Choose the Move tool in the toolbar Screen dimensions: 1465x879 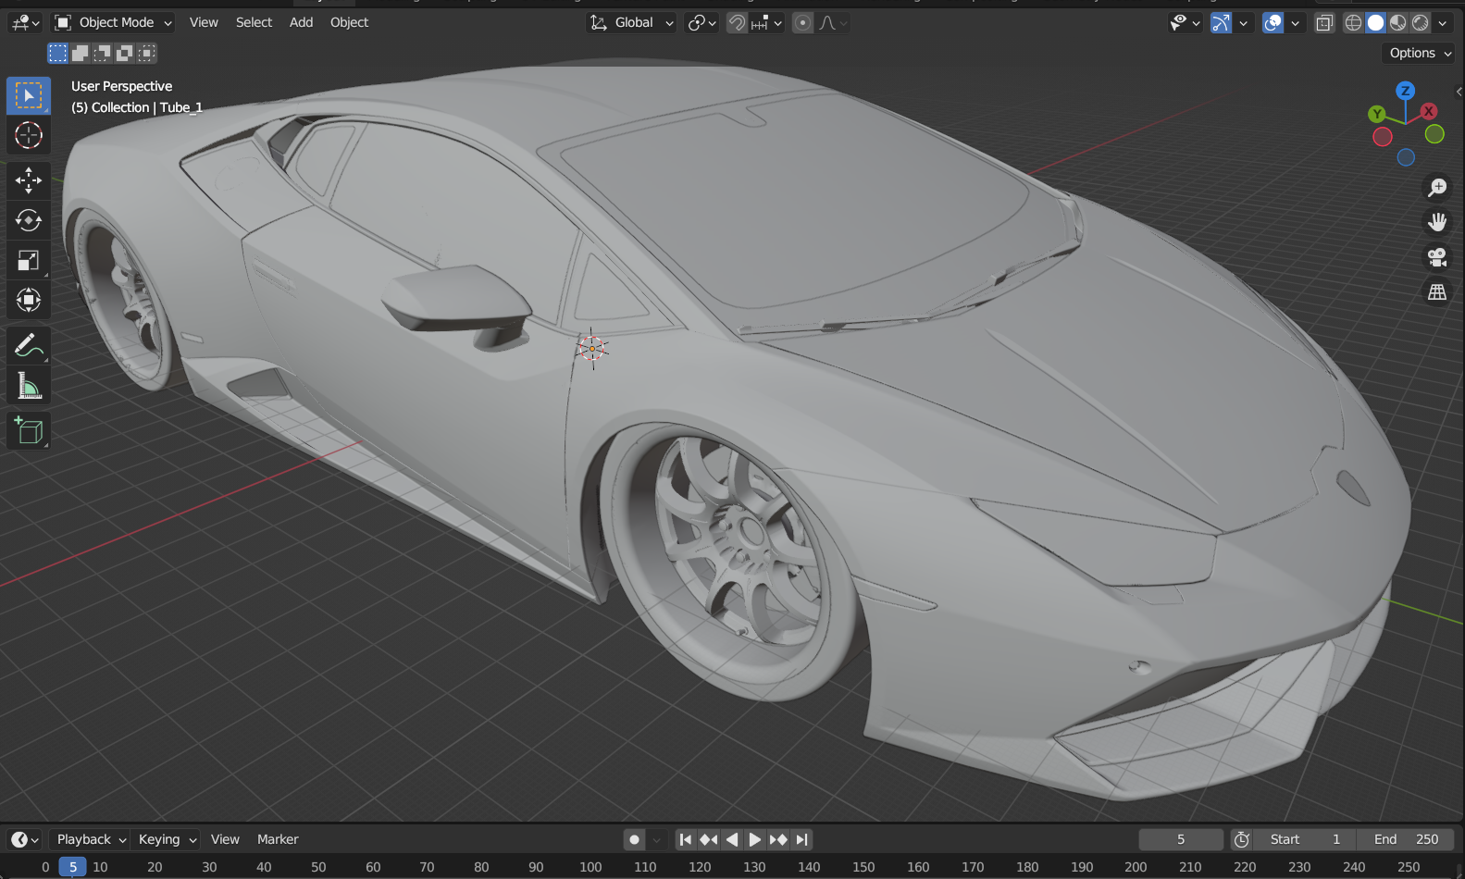29,180
